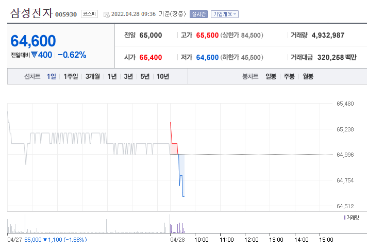Click the 시가 value 65,400
The height and width of the screenshot is (251, 367).
click(151, 57)
